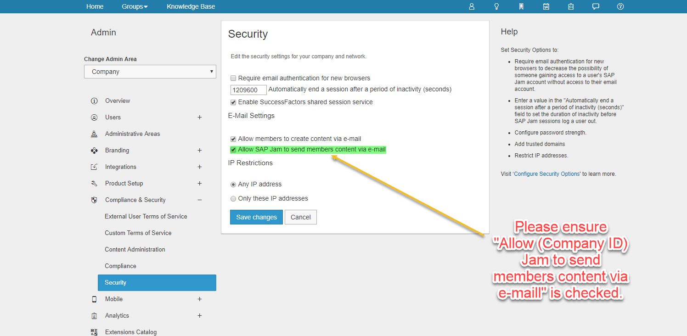
Task: Select the Security sidebar item
Action: [x=157, y=283]
